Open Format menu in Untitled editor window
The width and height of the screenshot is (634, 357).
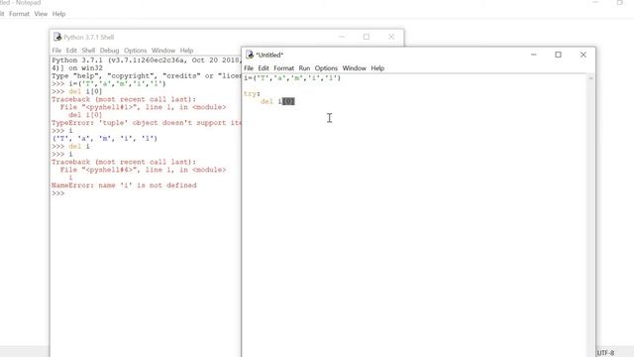[x=284, y=68]
